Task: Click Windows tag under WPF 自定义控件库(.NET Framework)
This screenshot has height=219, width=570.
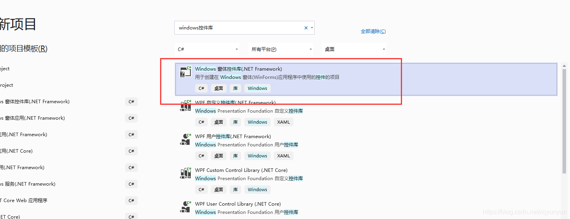Action: (x=258, y=122)
